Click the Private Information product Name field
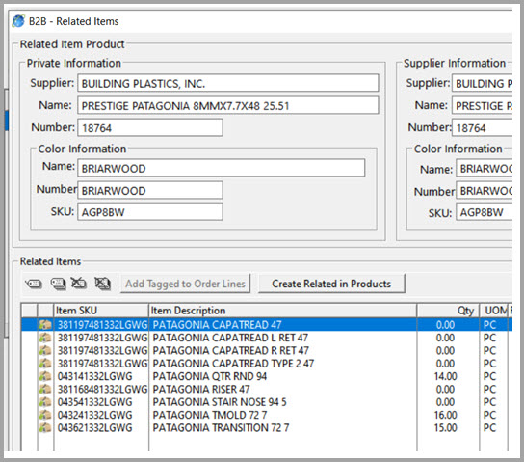This screenshot has width=524, height=462. pos(228,105)
